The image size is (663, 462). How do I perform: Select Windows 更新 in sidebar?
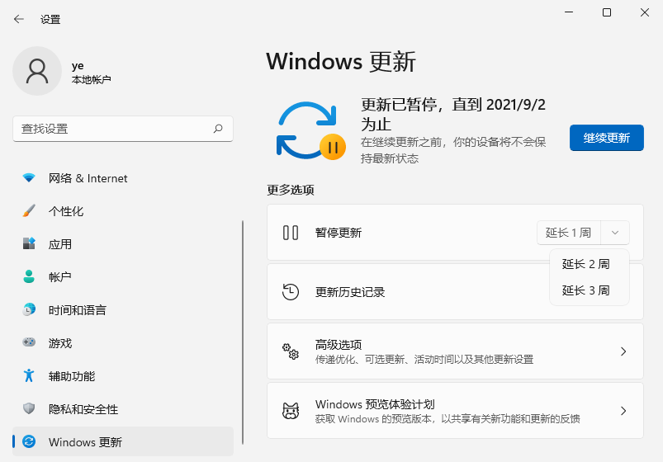click(x=85, y=442)
